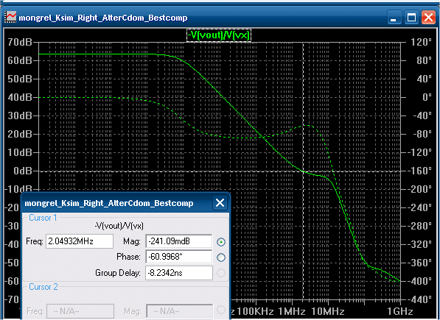The height and width of the screenshot is (320, 440).
Task: Click the 120° right phase axis label
Action: point(422,43)
